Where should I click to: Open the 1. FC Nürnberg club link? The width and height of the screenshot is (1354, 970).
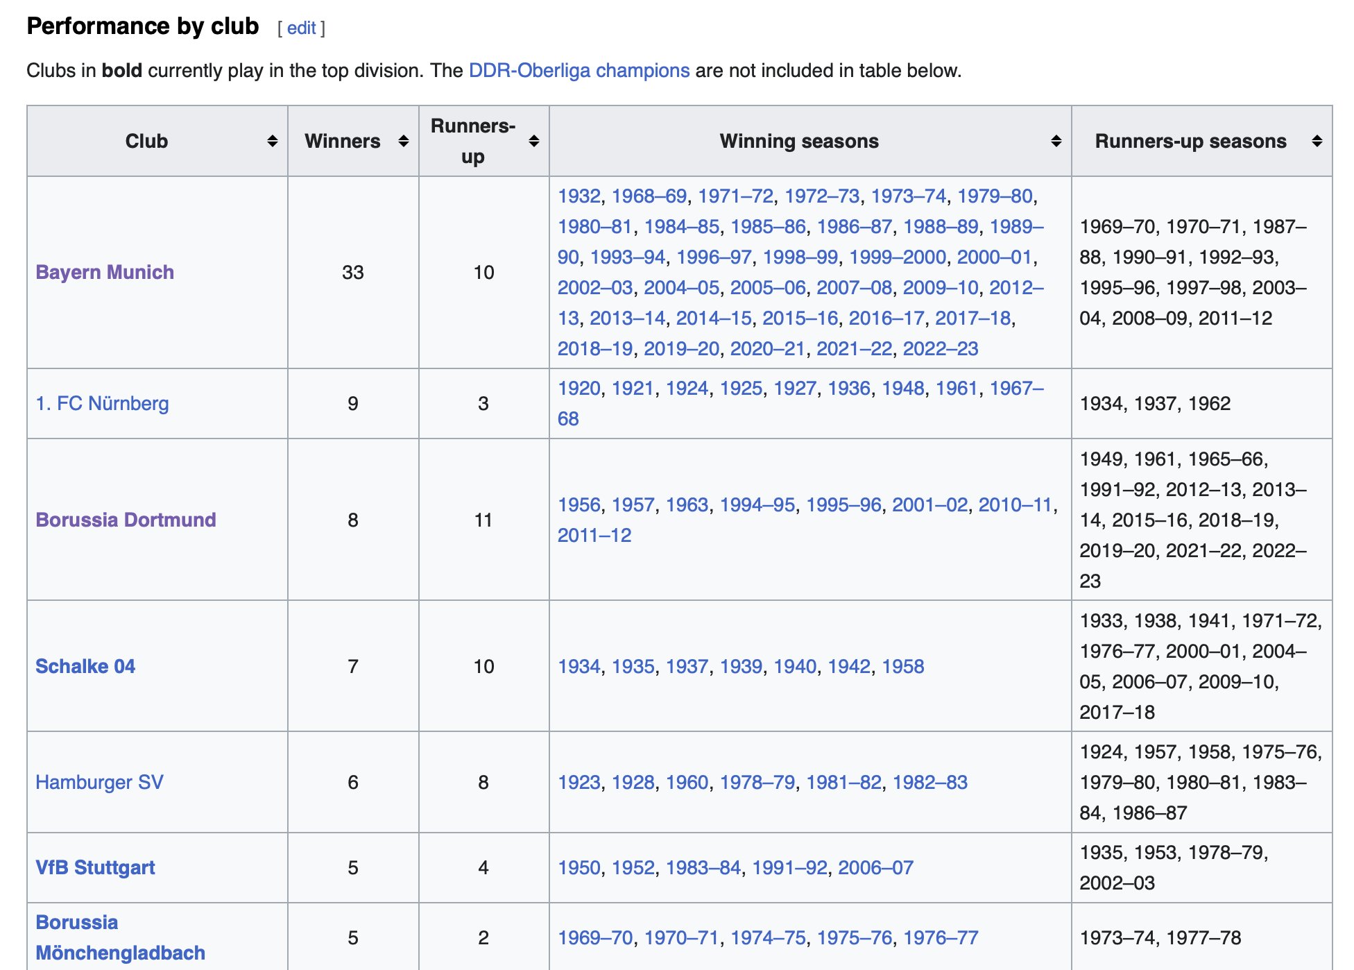point(102,403)
